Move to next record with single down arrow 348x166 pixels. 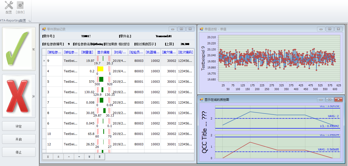click(x=79, y=157)
